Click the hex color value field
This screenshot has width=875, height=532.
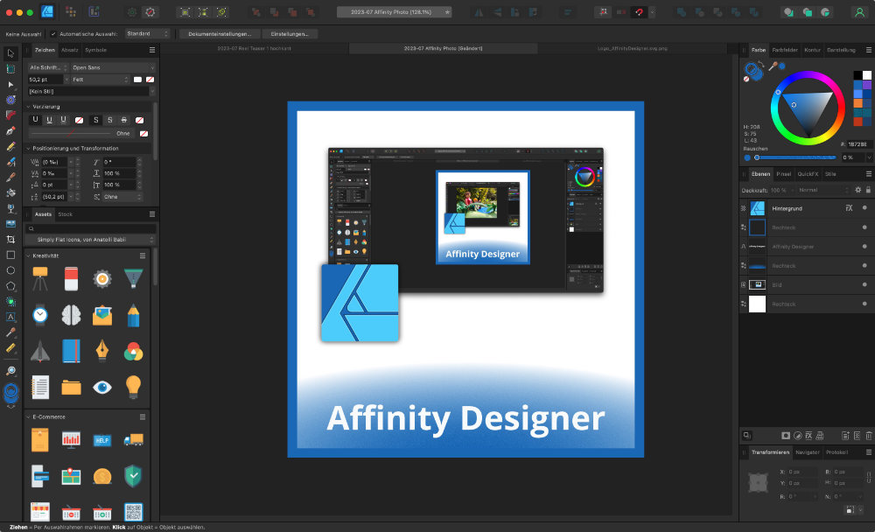[858, 144]
